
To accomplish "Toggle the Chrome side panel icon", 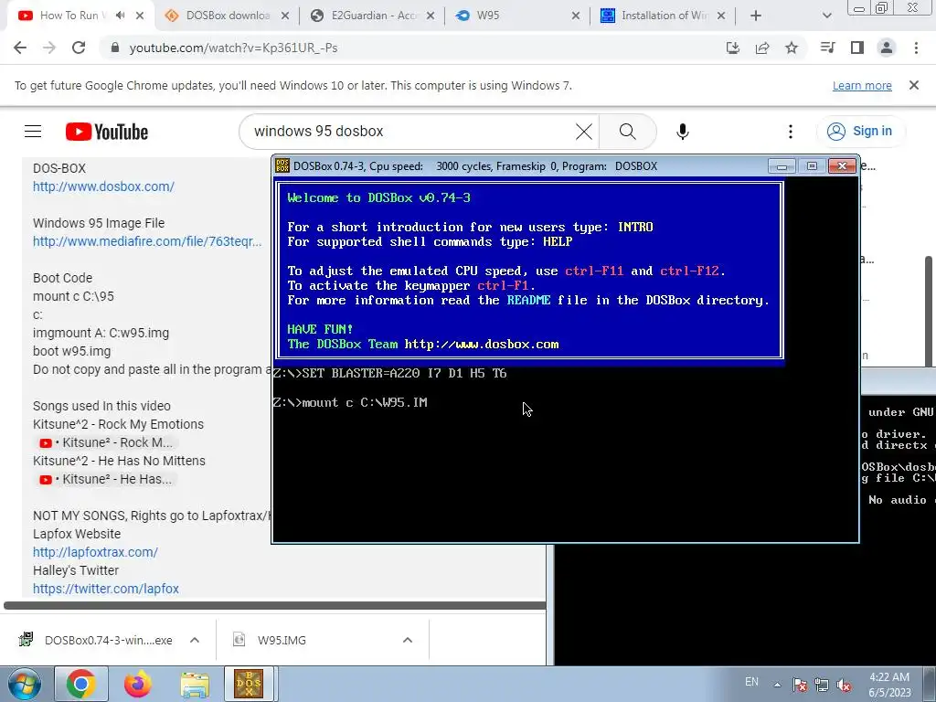I will pos(857,48).
